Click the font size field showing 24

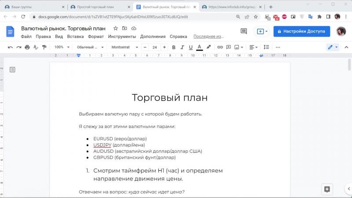point(155,47)
